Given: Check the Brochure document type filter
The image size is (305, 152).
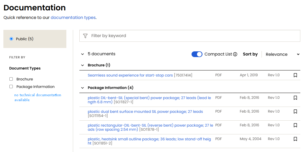Looking at the screenshot, I should pos(11,79).
